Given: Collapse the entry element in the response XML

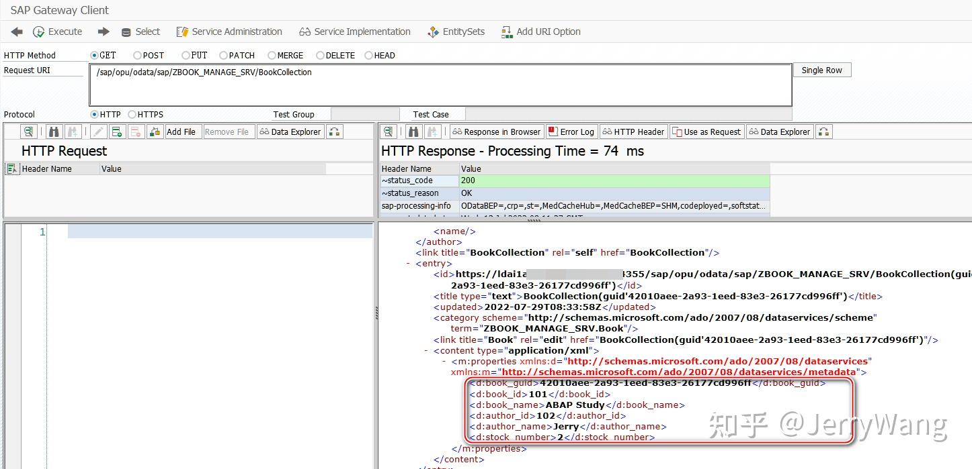Looking at the screenshot, I should [408, 263].
